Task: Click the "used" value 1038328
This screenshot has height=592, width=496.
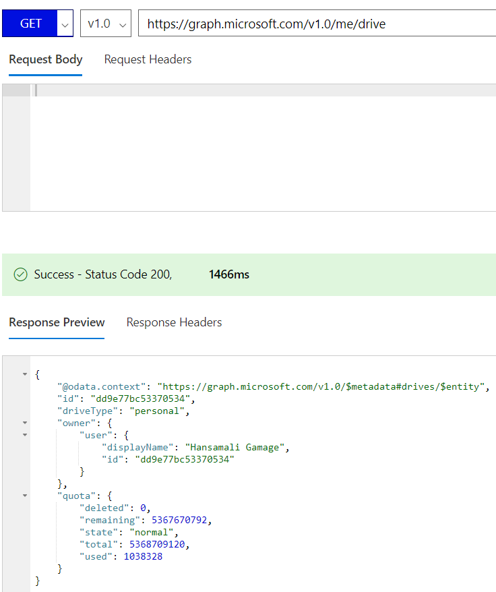Action: point(143,556)
